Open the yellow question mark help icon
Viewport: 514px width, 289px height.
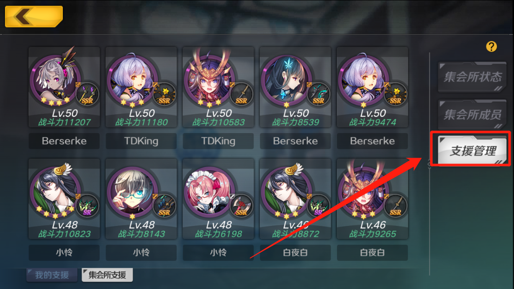point(491,46)
